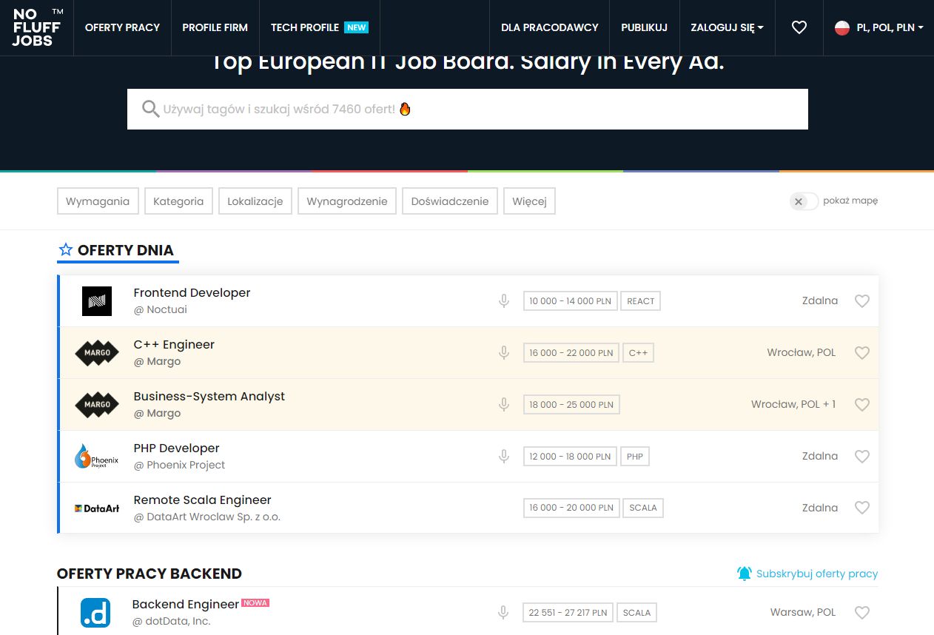Select the Oferty Dnia tab heading

tap(118, 250)
